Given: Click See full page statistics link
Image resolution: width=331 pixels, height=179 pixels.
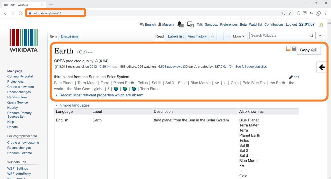Looking at the screenshot, I should pos(251,67).
